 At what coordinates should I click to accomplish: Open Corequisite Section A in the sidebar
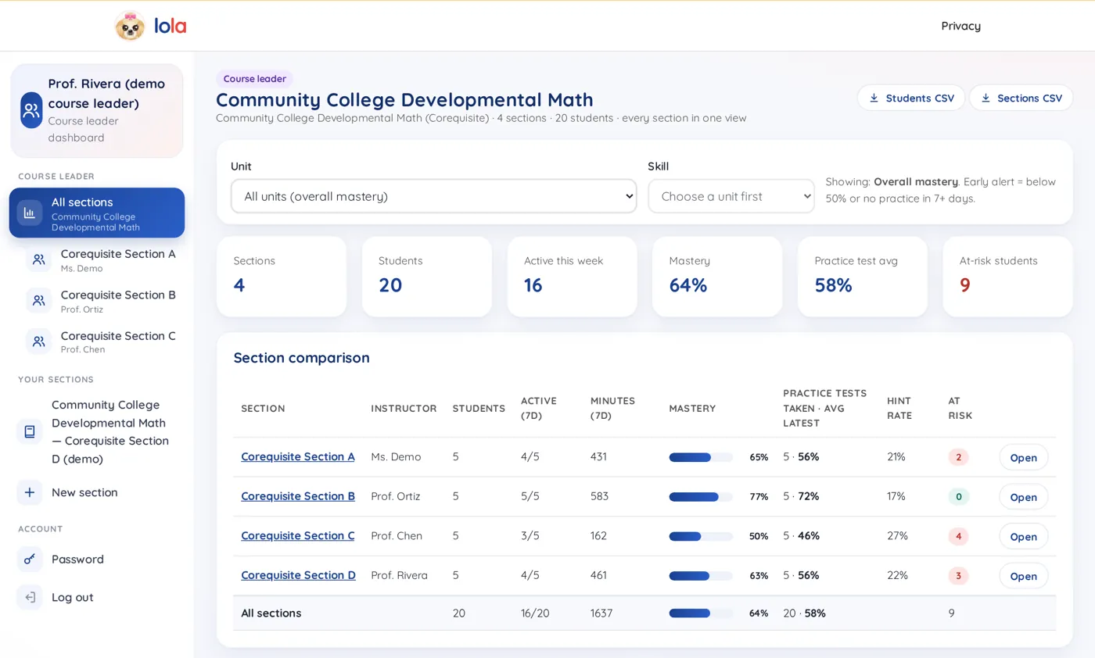102,259
